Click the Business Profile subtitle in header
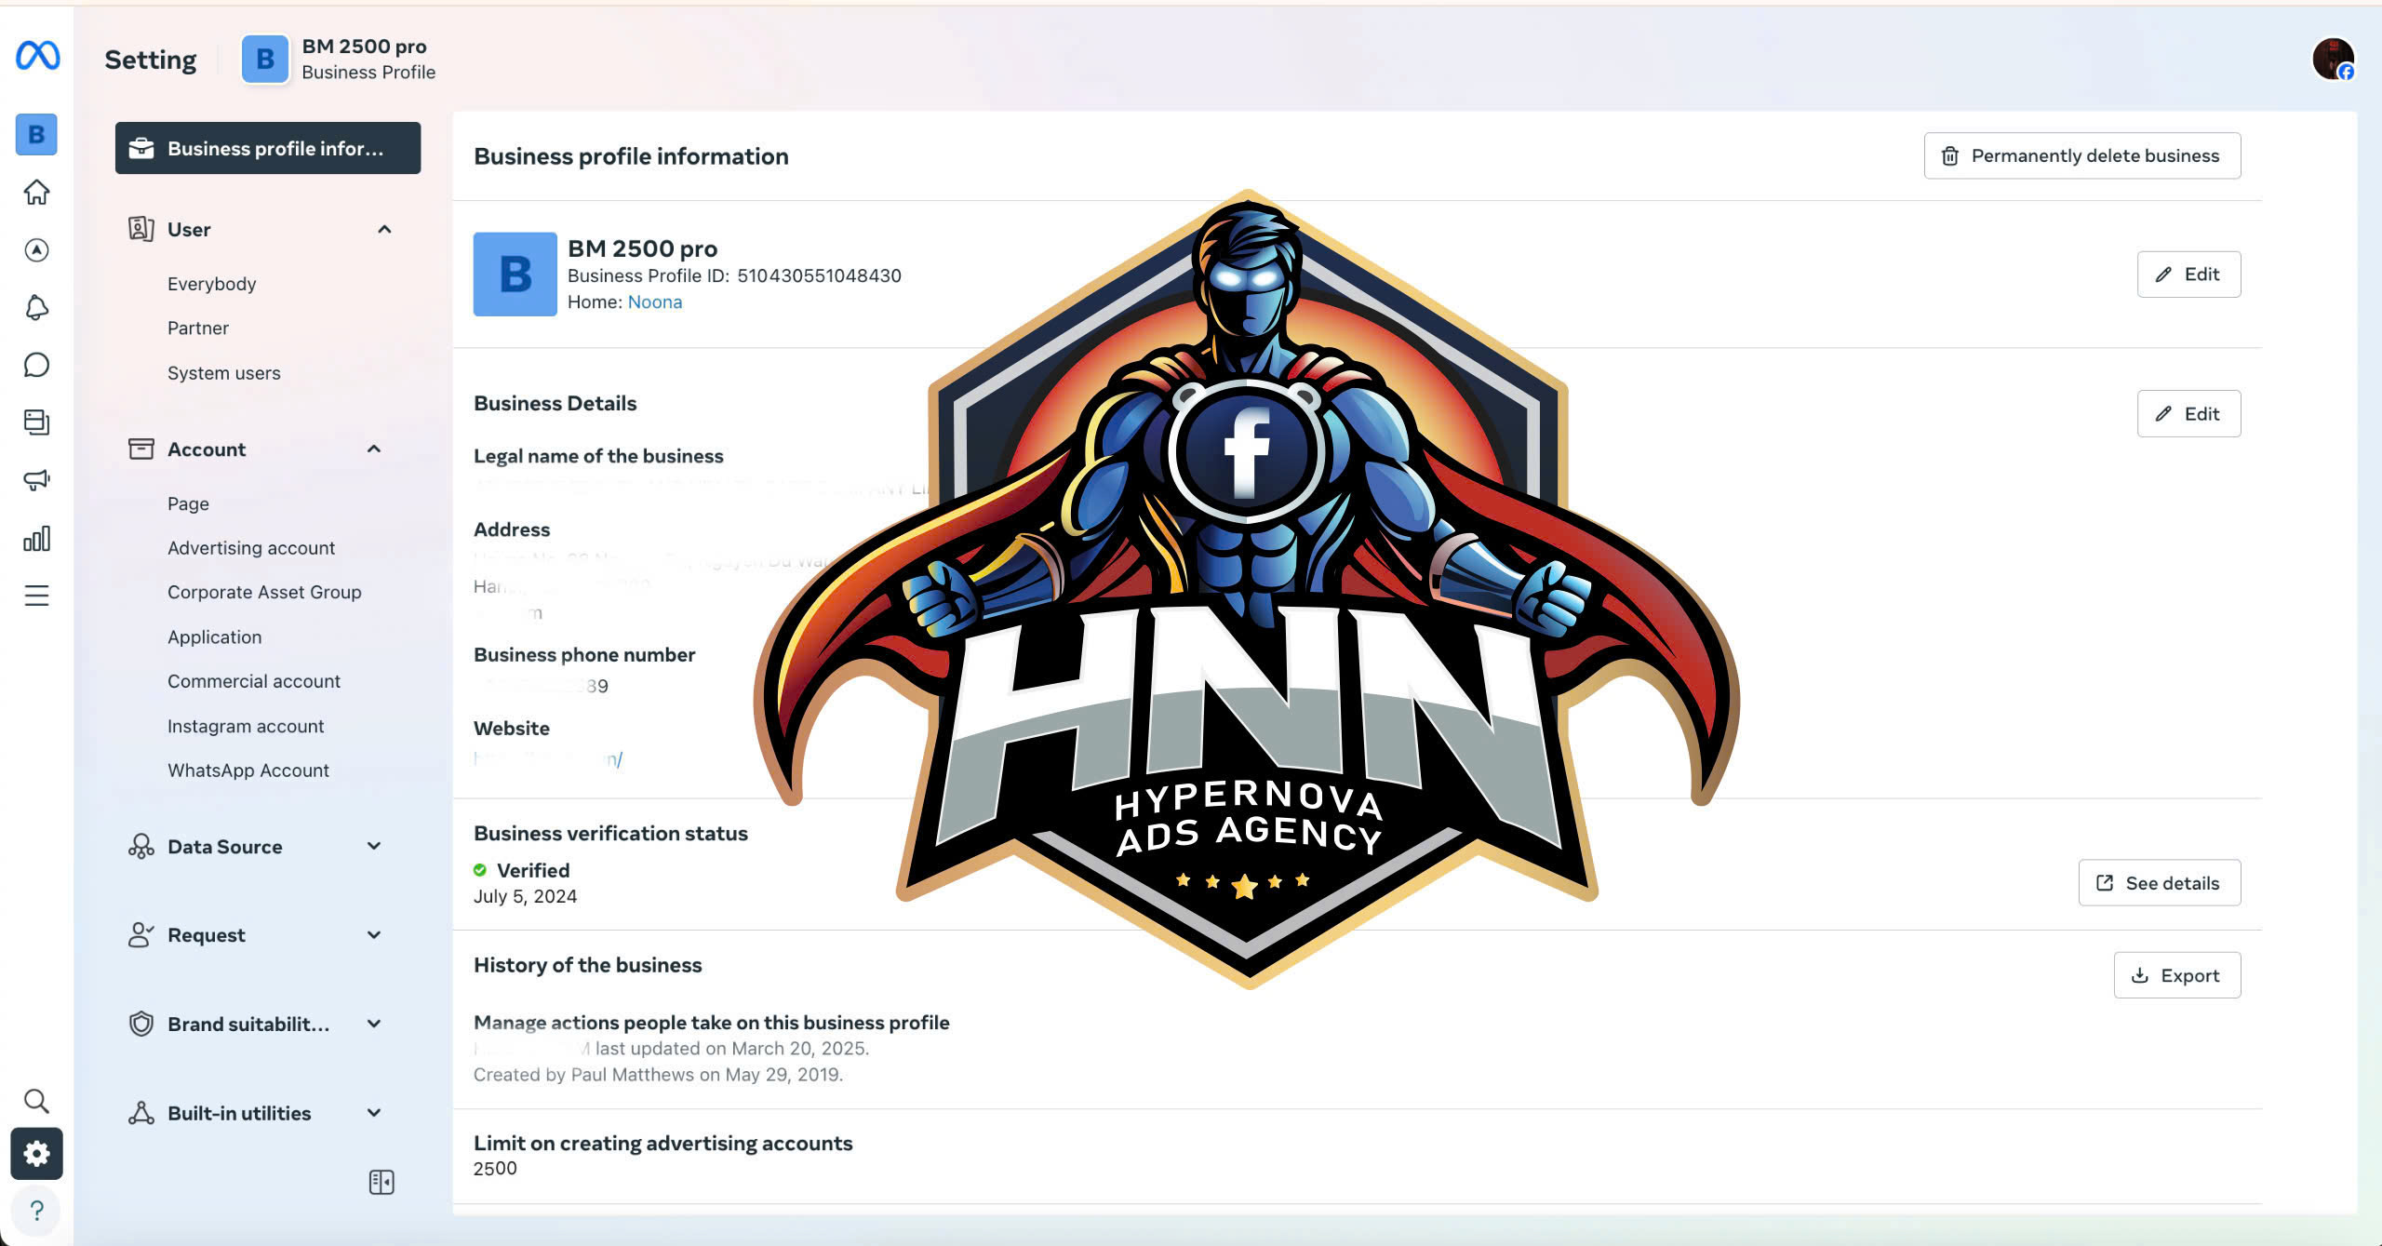The height and width of the screenshot is (1246, 2382). tap(368, 73)
